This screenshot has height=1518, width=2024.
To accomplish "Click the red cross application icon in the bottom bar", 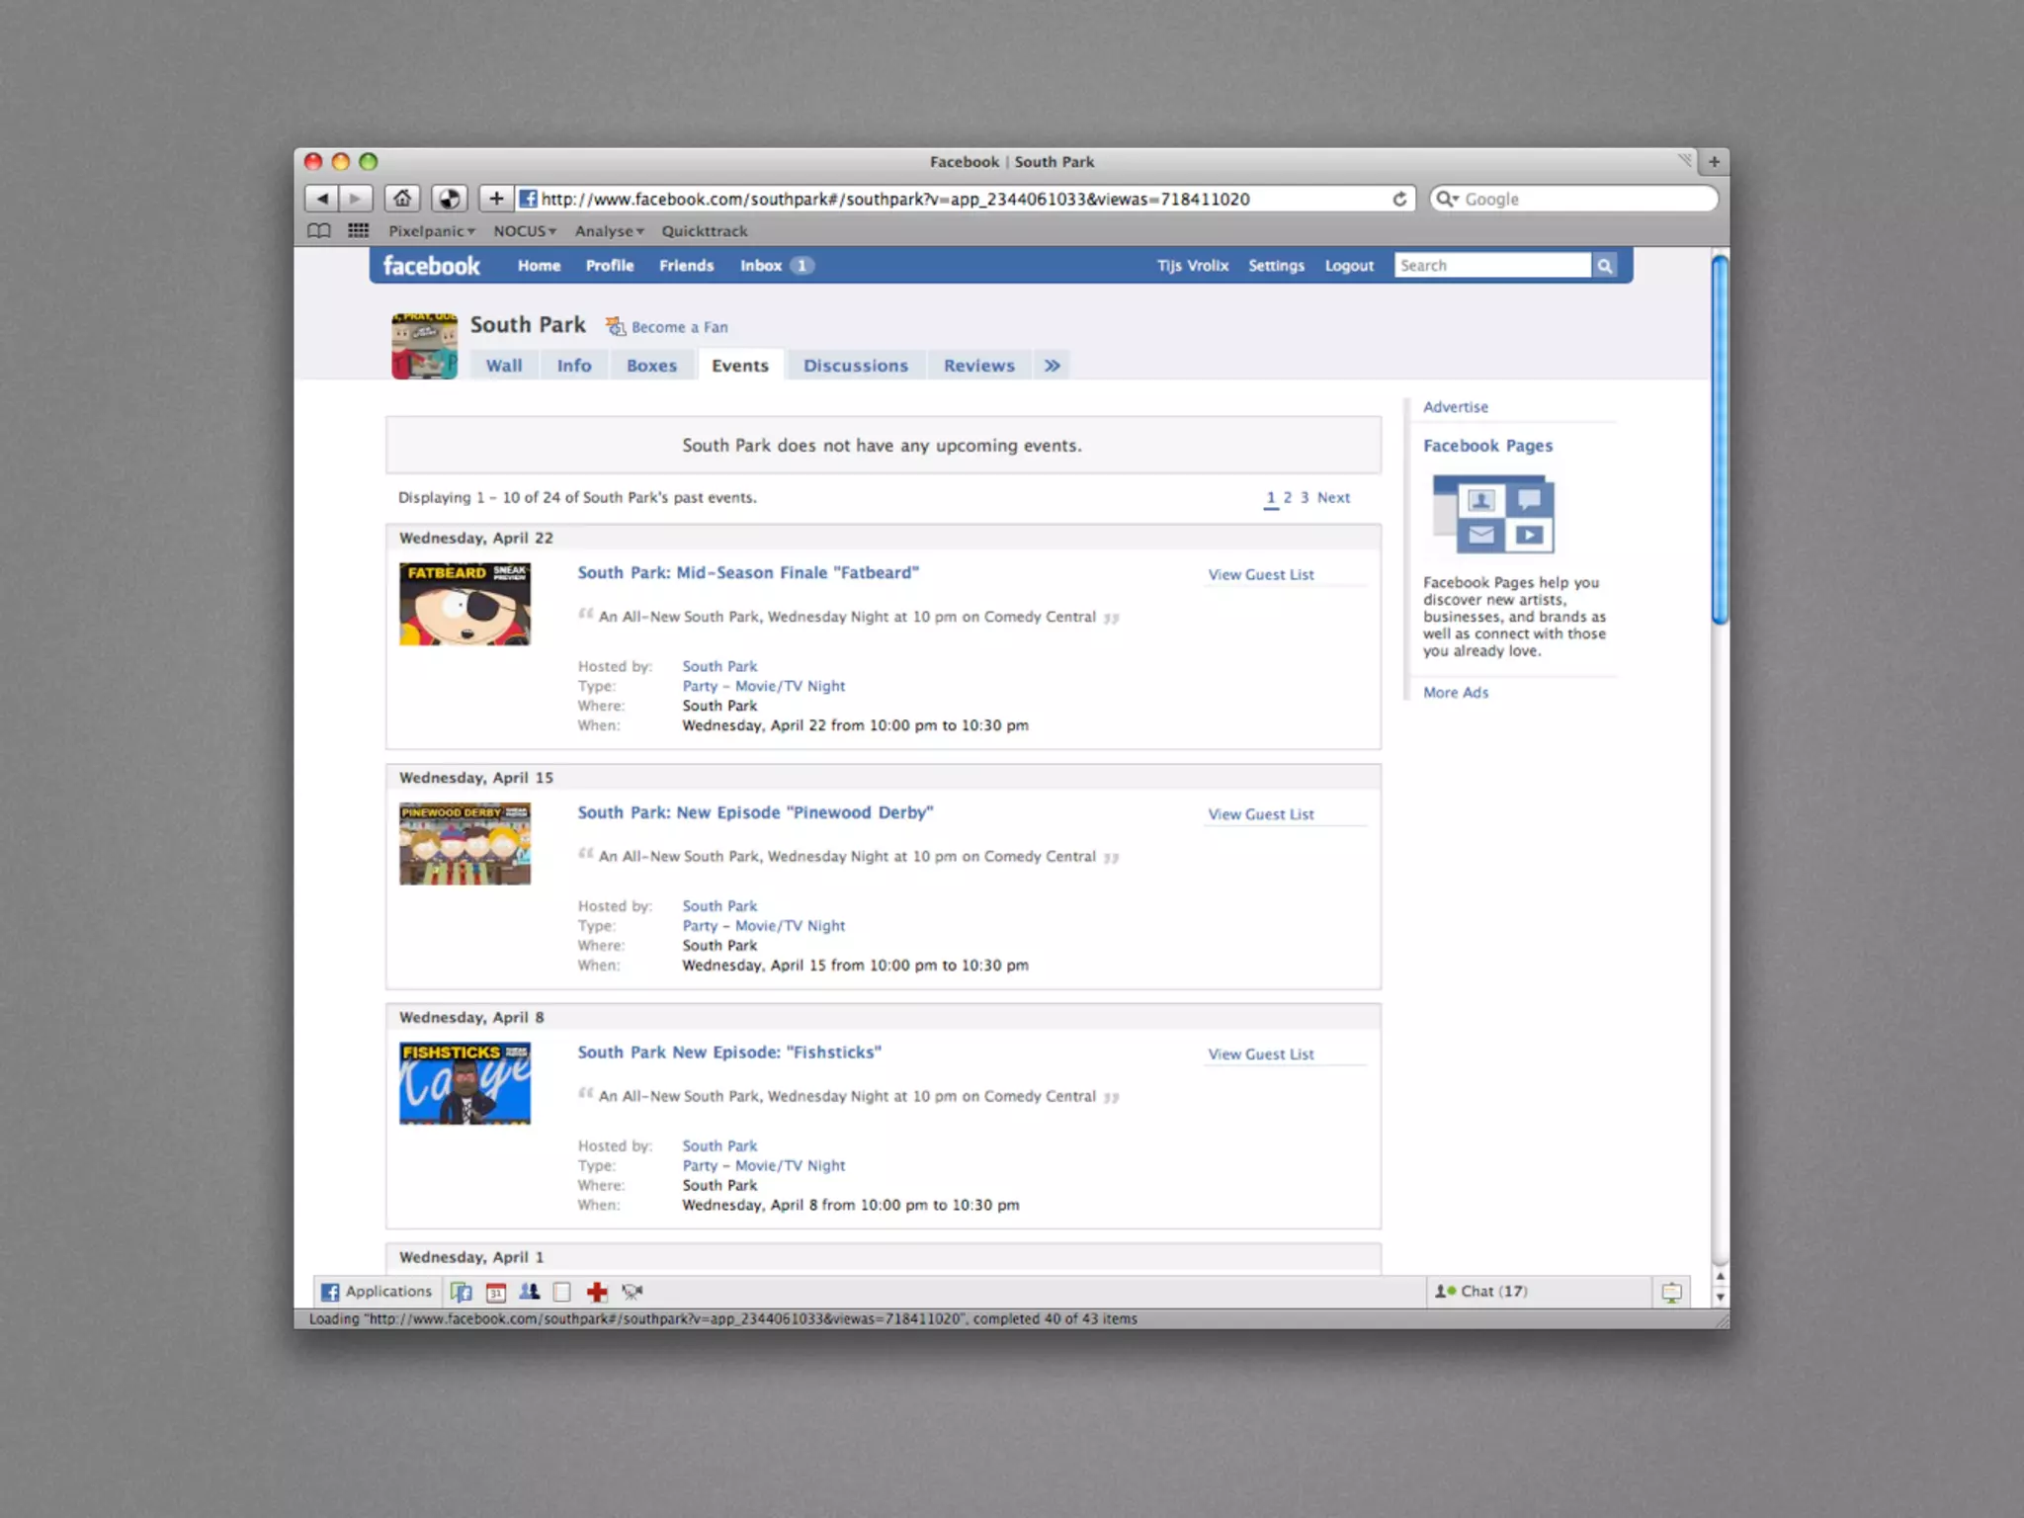I will [x=597, y=1291].
